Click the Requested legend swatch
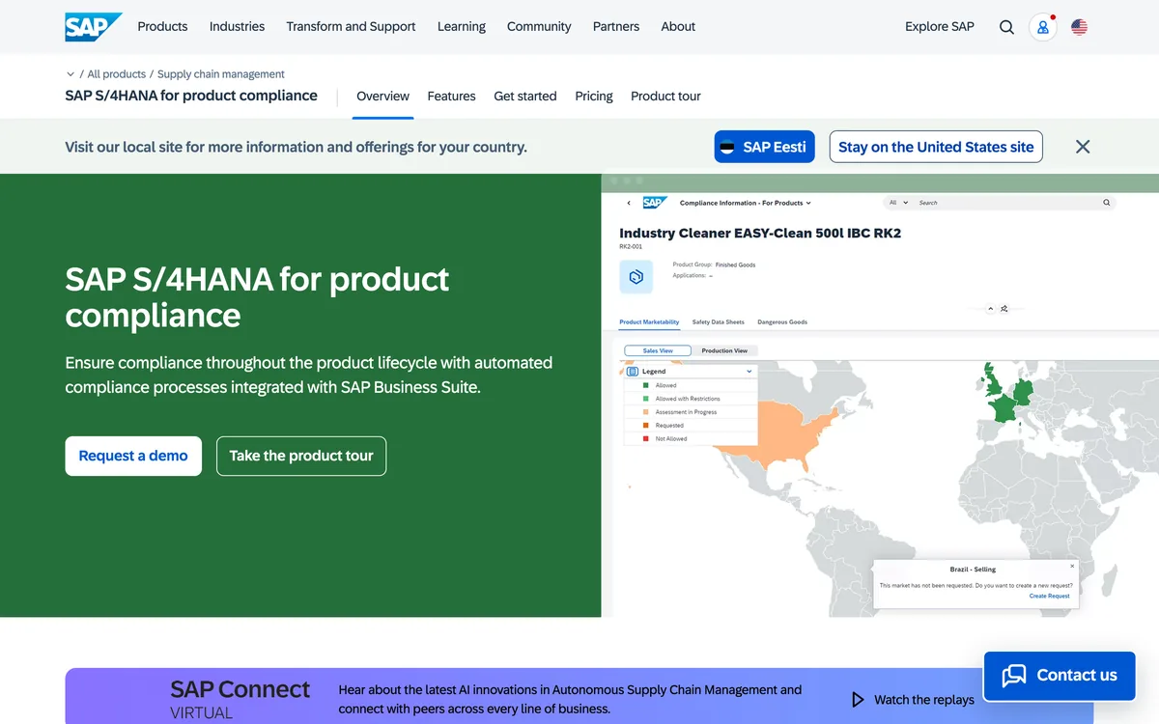The height and width of the screenshot is (724, 1159). [x=645, y=426]
